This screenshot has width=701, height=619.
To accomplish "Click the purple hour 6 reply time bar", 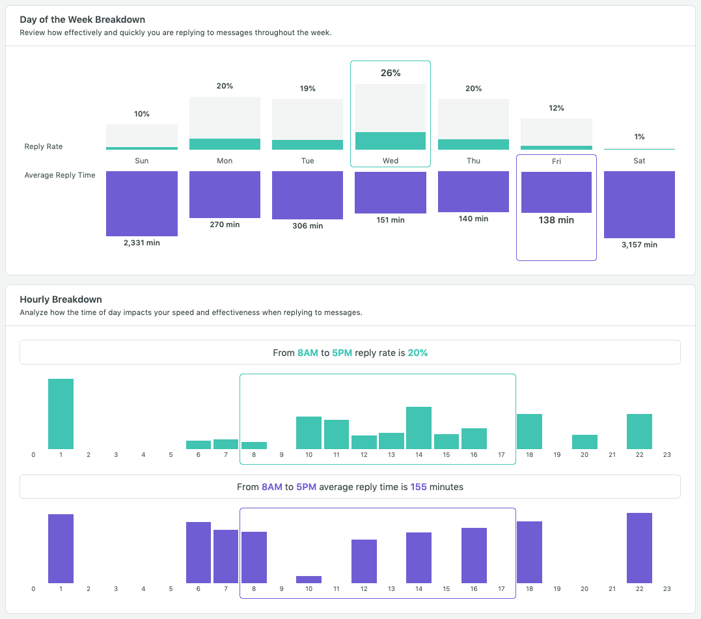I will click(199, 552).
